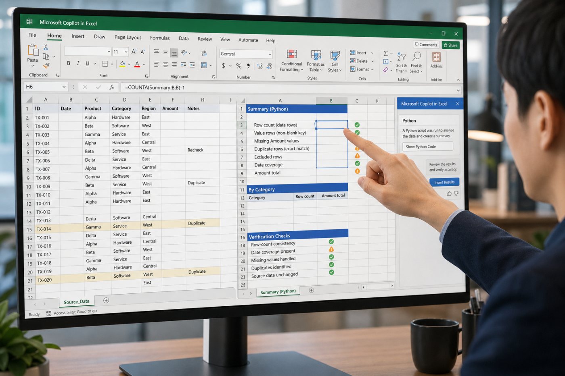Open the Format cells dropdown arrow
This screenshot has height=376, width=565.
(x=372, y=70)
